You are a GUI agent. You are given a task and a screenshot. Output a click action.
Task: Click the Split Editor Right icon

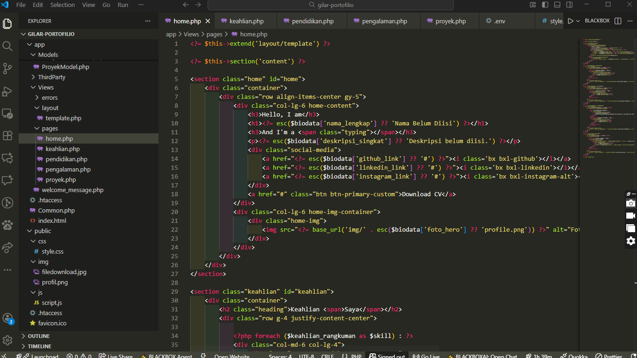pyautogui.click(x=618, y=21)
